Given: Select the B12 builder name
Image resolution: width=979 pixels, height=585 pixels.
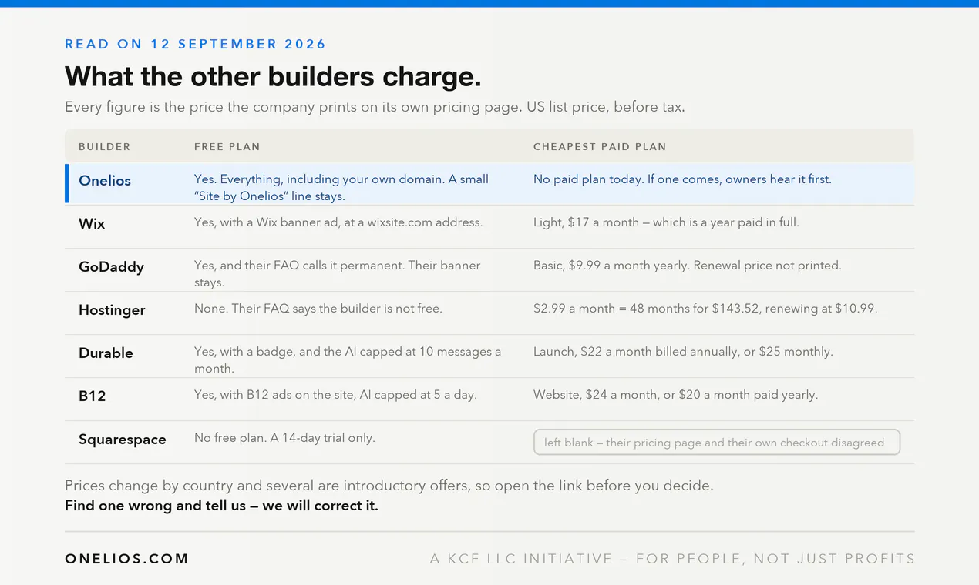Looking at the screenshot, I should coord(92,396).
